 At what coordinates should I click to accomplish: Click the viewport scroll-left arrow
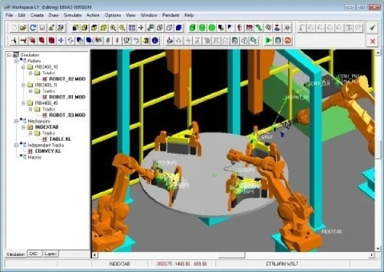pyautogui.click(x=95, y=255)
